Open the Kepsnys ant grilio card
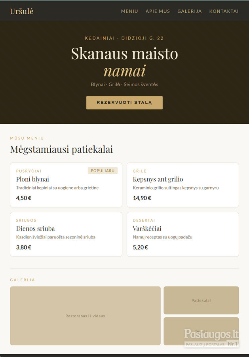249x357 pixels. pyautogui.click(x=182, y=185)
